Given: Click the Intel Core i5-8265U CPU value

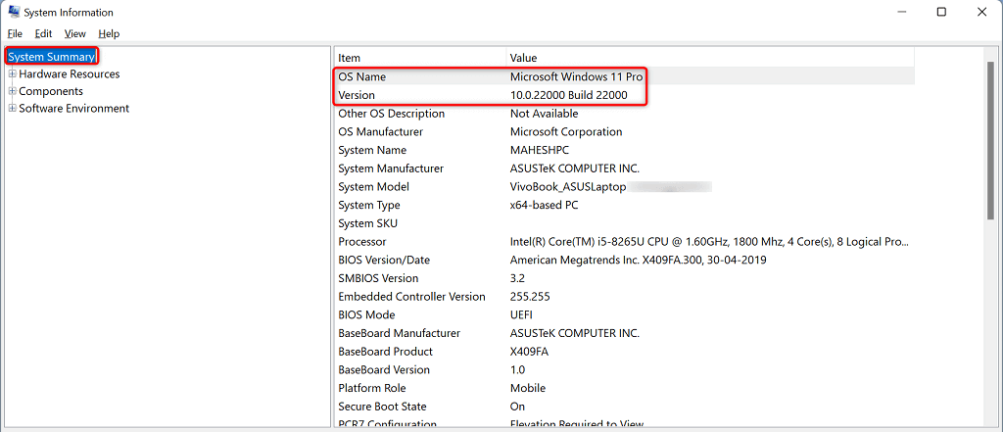Looking at the screenshot, I should [x=709, y=242].
